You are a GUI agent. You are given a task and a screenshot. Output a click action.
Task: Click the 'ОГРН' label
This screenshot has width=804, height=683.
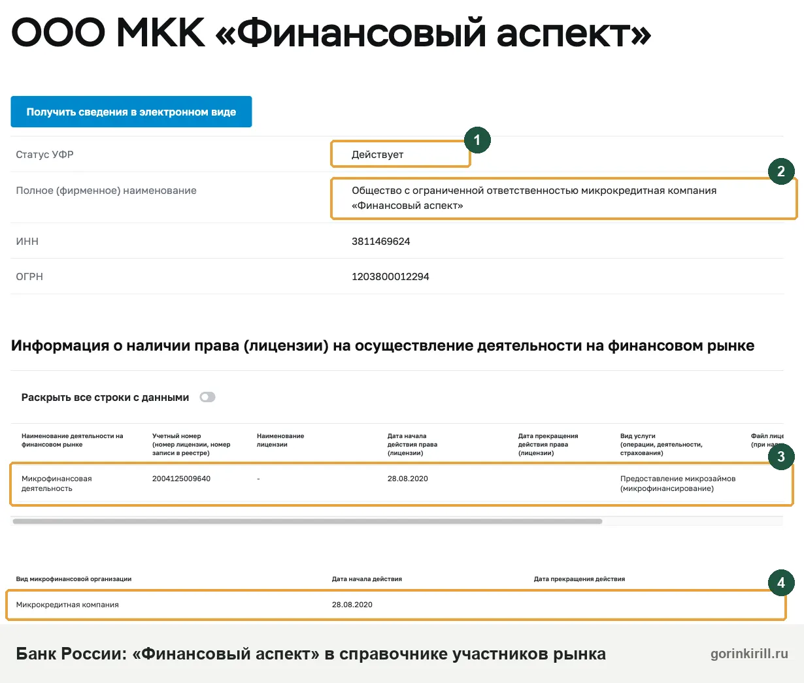point(29,276)
